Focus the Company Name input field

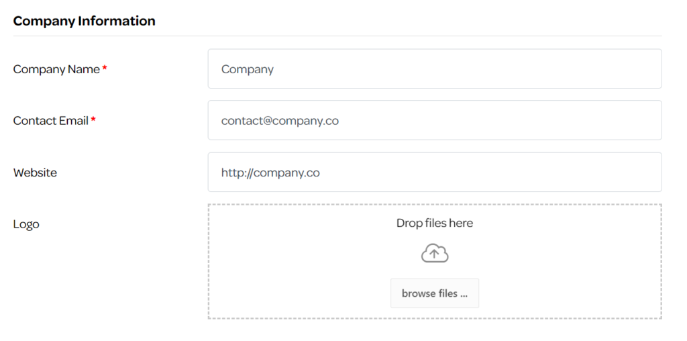pyautogui.click(x=435, y=69)
